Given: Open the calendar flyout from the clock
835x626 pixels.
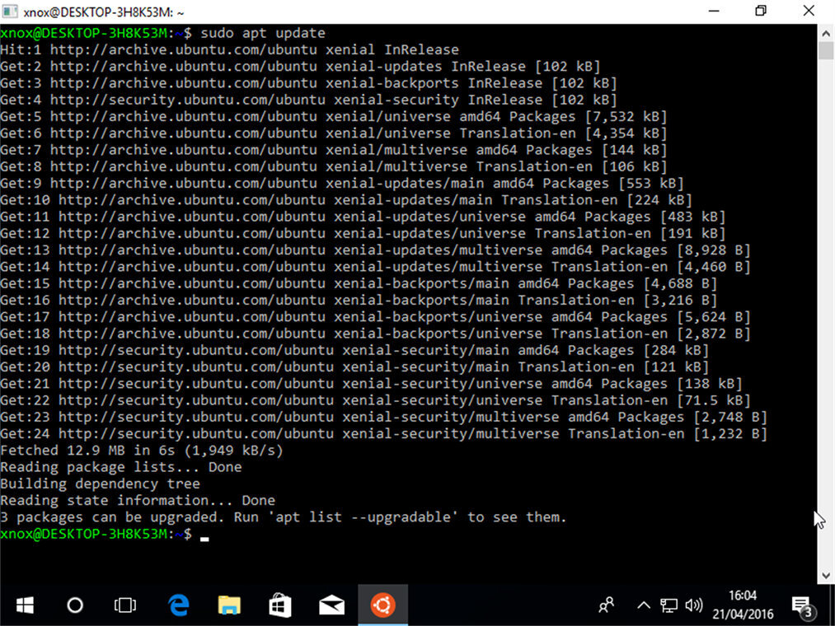Looking at the screenshot, I should pos(744,605).
